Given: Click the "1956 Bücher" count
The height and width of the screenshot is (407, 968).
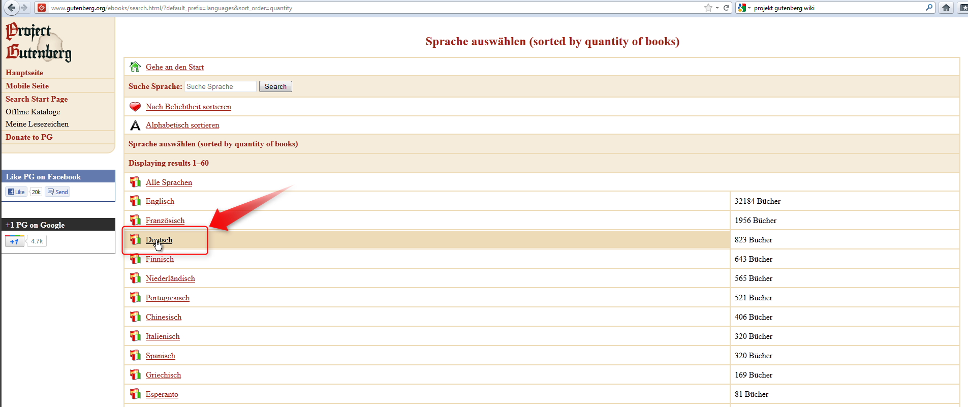Looking at the screenshot, I should (x=756, y=221).
